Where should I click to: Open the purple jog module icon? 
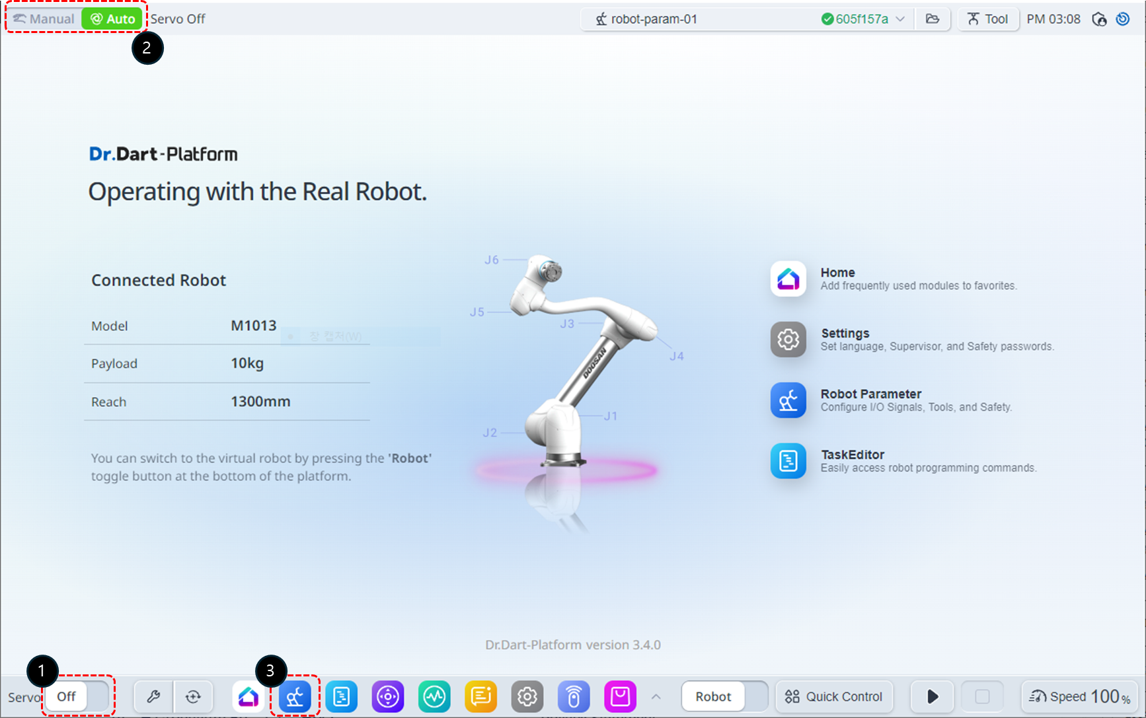pos(388,696)
